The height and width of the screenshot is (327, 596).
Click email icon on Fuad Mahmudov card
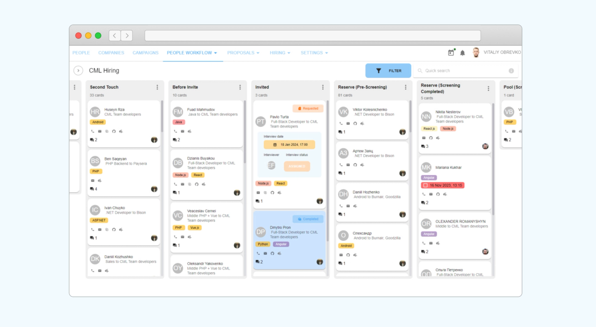pos(183,131)
